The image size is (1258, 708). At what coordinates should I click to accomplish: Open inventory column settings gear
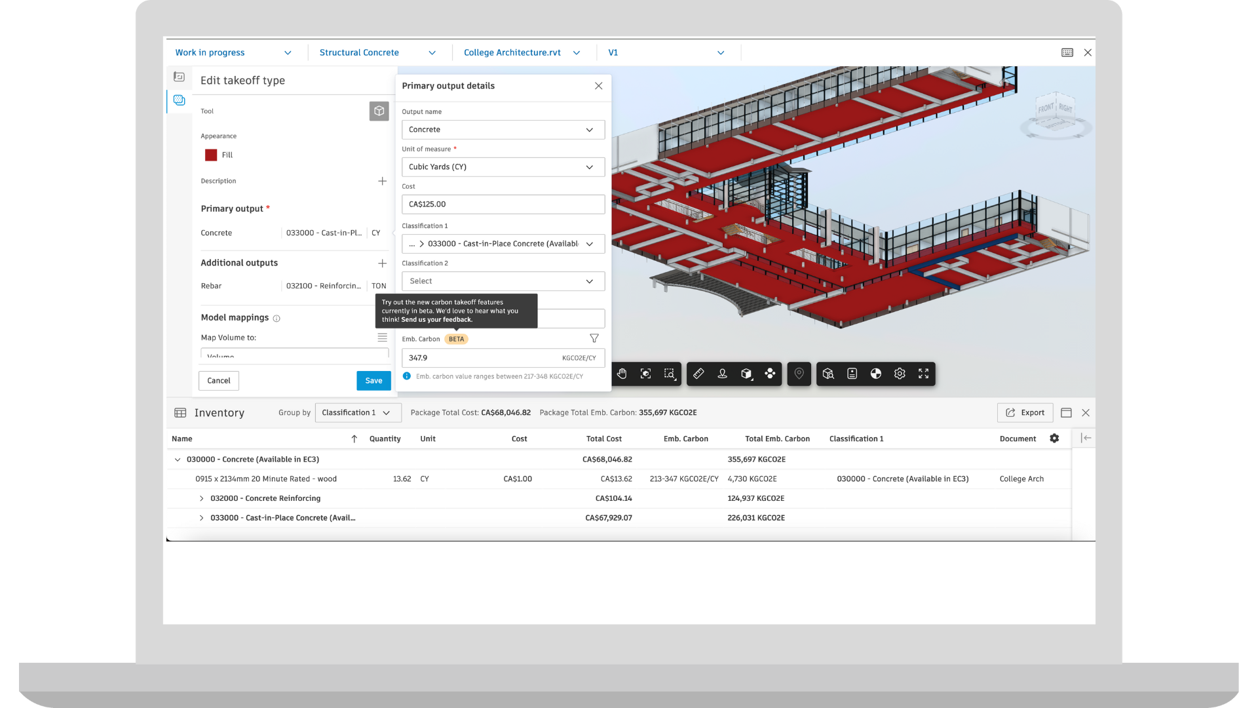click(x=1054, y=439)
